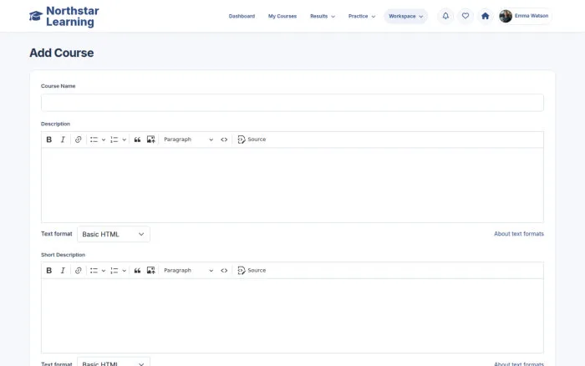Apply bulleted list in Short Description editor

pyautogui.click(x=94, y=271)
